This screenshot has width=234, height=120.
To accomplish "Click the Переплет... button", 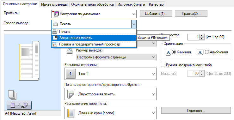I will (196, 111).
